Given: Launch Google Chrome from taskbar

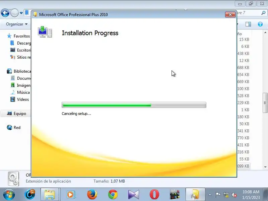Looking at the screenshot, I should [x=113, y=194].
